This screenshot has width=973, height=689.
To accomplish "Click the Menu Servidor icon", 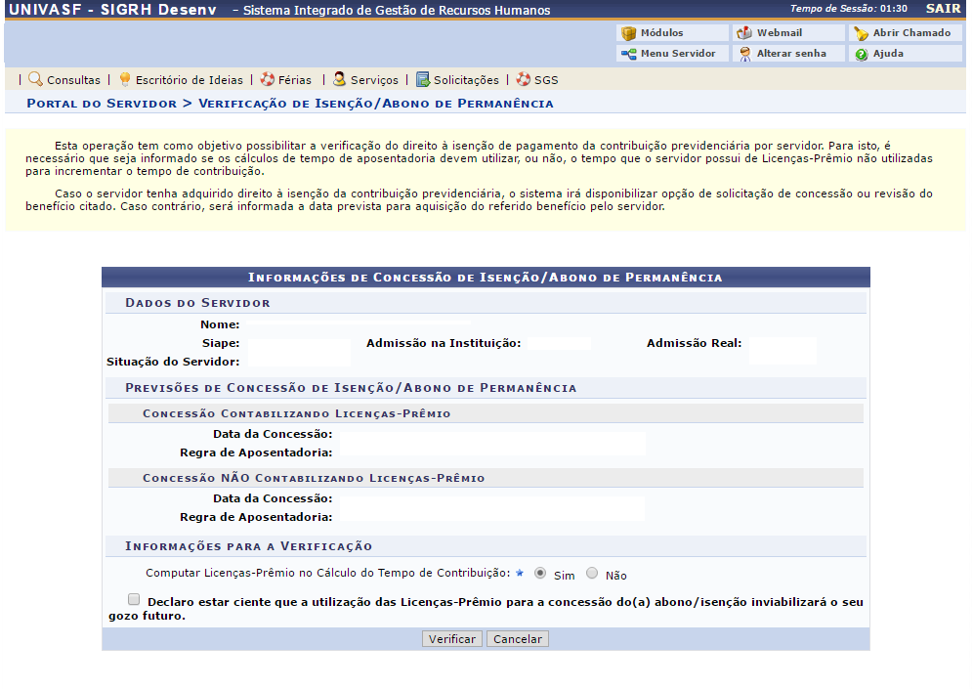I will click(x=629, y=54).
